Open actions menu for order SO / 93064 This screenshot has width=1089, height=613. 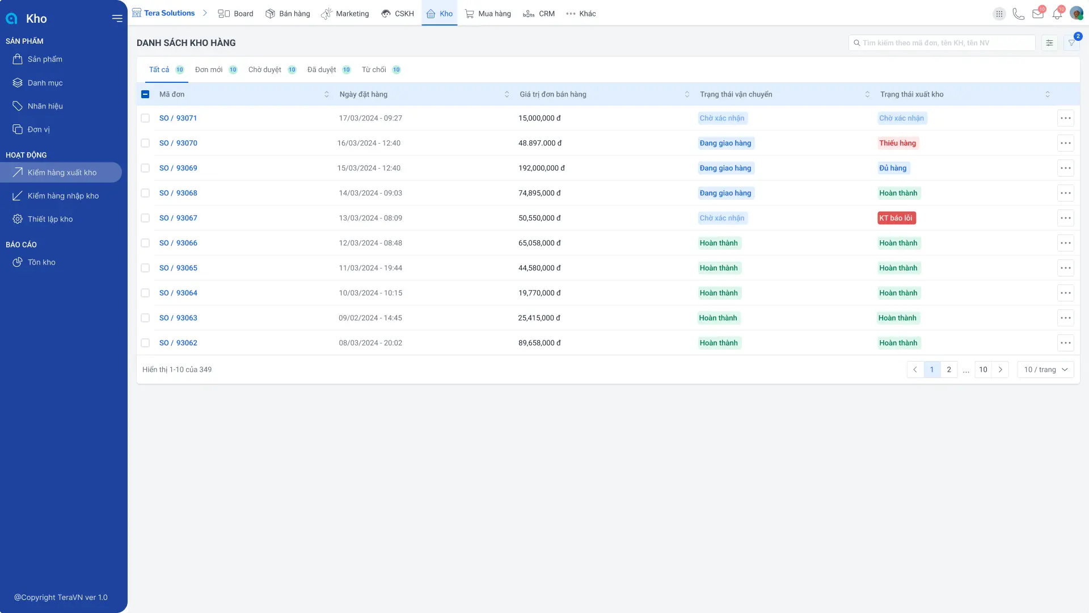click(x=1066, y=293)
